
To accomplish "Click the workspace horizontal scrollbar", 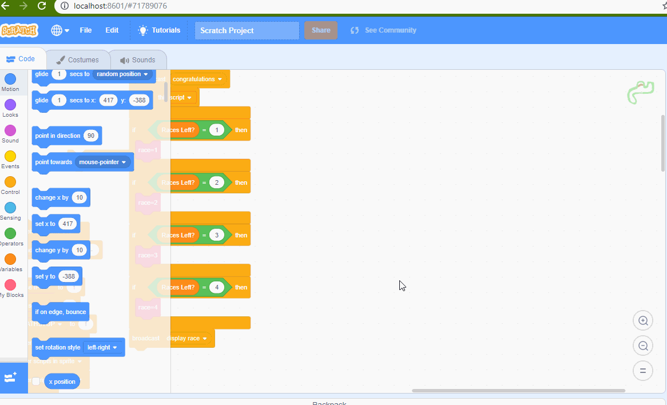I will [518, 391].
